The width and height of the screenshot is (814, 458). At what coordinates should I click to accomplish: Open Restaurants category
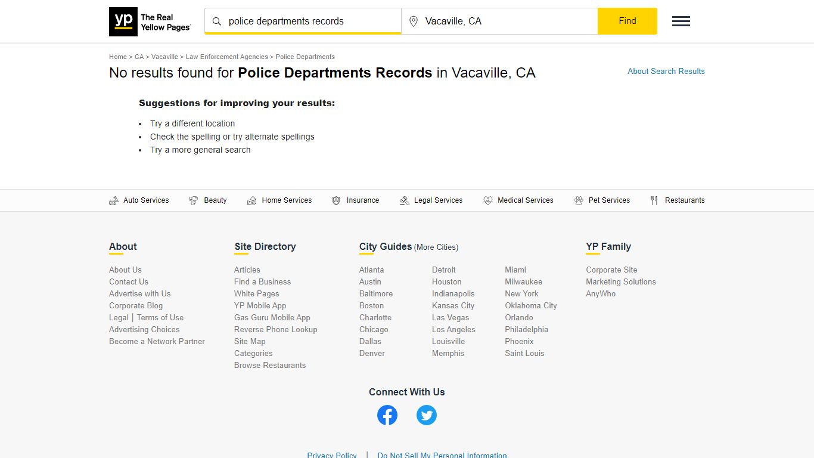click(685, 200)
